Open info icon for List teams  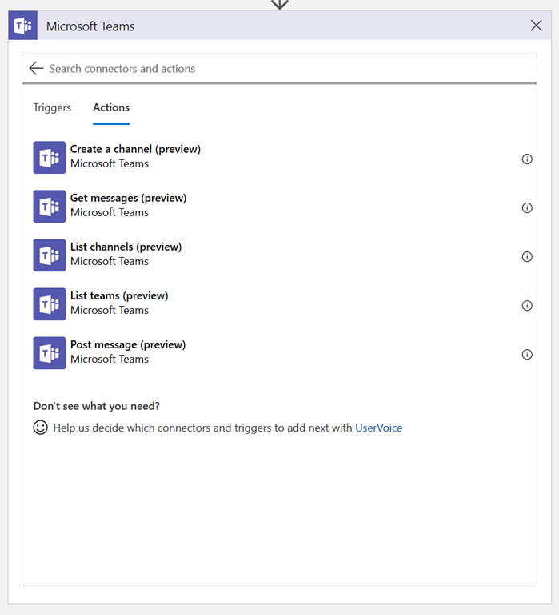(x=527, y=306)
